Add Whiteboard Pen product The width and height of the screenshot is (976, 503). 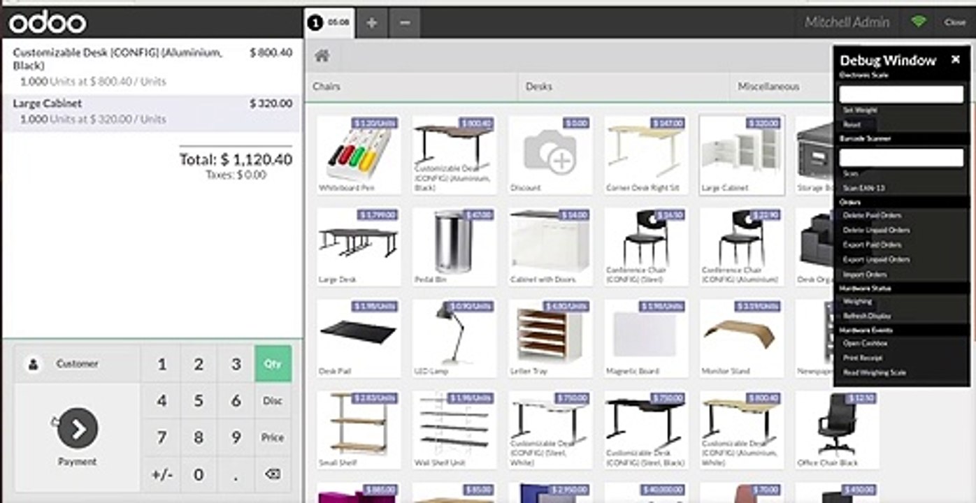[x=359, y=155]
